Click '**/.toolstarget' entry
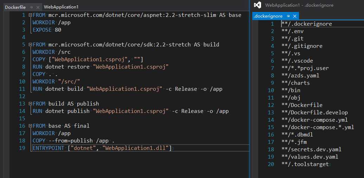364x178 pixels. coord(305,164)
